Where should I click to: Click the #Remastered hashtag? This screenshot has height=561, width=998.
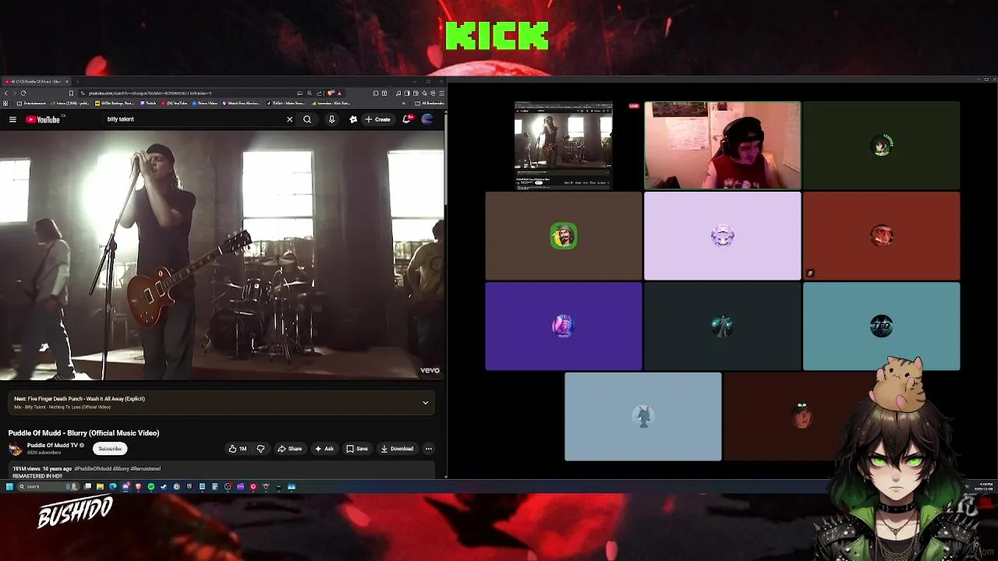(146, 469)
